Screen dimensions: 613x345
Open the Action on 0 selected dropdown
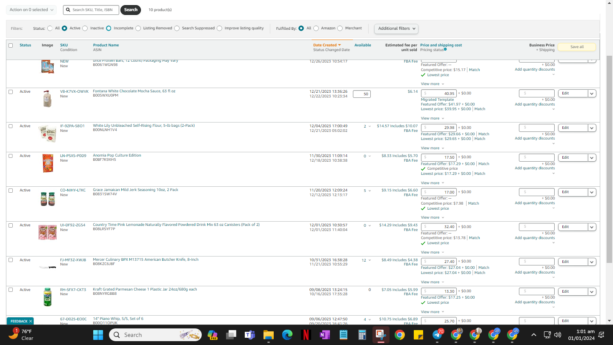pos(31,10)
